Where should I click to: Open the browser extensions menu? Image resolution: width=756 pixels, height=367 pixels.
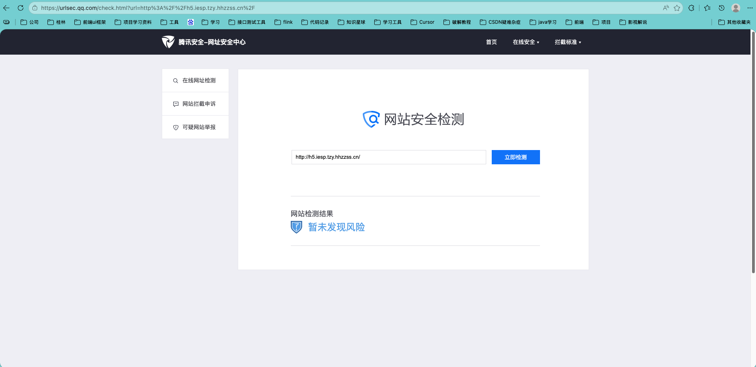(x=692, y=8)
